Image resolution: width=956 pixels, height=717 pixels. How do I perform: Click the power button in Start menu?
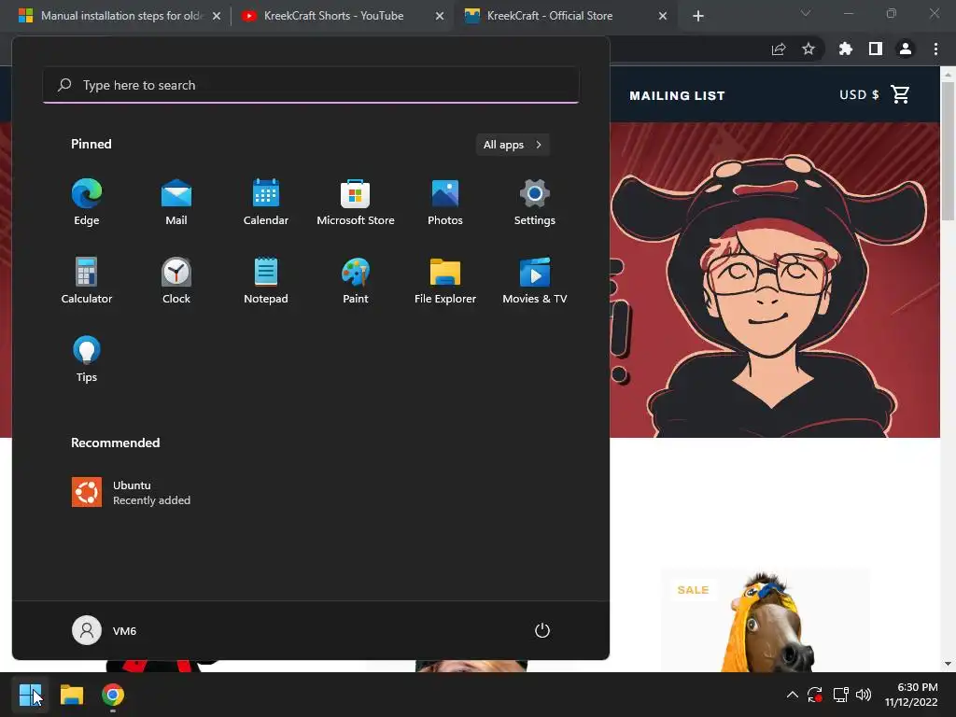click(542, 630)
